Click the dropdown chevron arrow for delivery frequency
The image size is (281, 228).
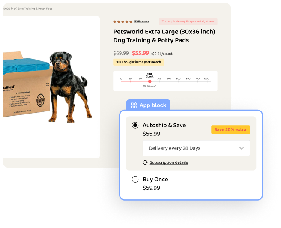click(242, 148)
